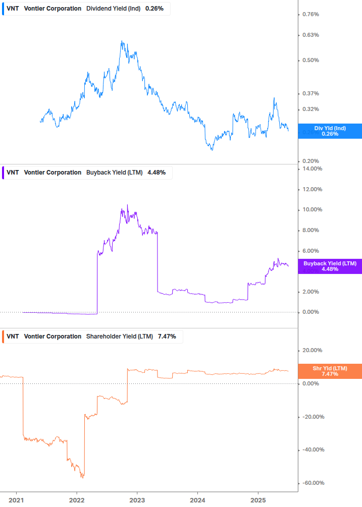362x507 pixels.
Task: Click the 2022 label on the time axis
Action: click(x=77, y=500)
